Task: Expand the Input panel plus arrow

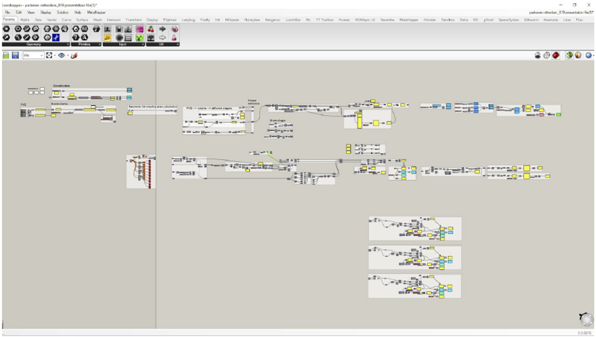Action: pyautogui.click(x=143, y=44)
